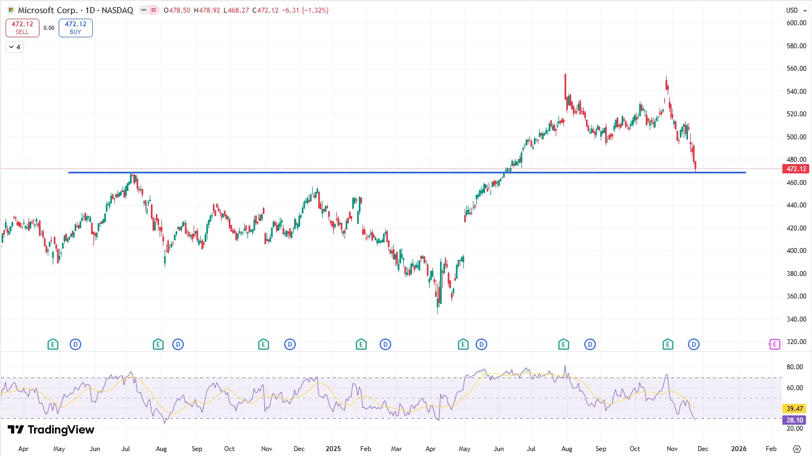The image size is (812, 456).
Task: Click the 440.00 price axis label
Action: tap(796, 205)
